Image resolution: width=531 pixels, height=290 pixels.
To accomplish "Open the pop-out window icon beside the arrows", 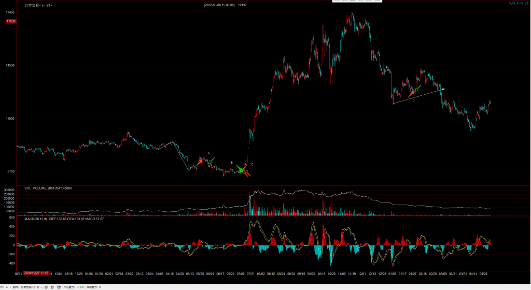I will [x=526, y=3].
